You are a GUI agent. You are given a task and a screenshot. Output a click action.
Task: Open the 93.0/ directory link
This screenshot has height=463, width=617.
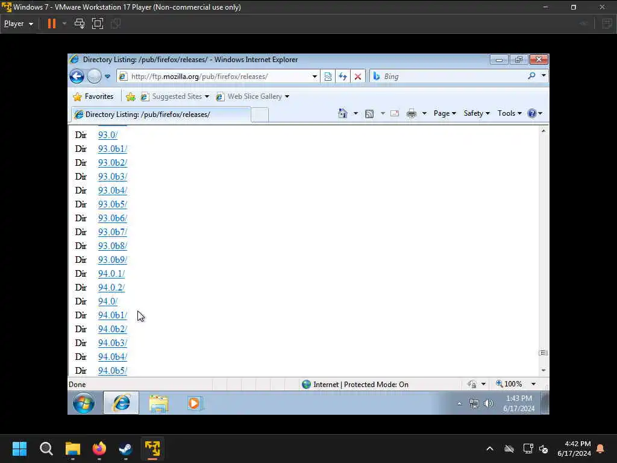(108, 135)
